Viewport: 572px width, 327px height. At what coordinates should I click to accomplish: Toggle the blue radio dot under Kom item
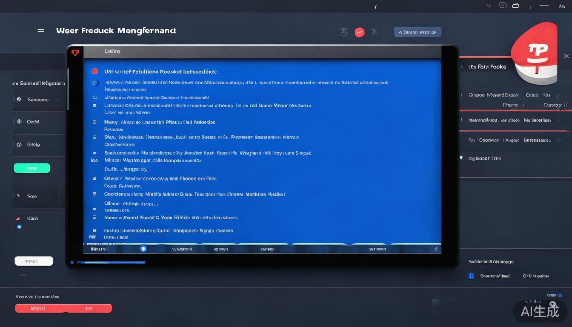[19, 227]
